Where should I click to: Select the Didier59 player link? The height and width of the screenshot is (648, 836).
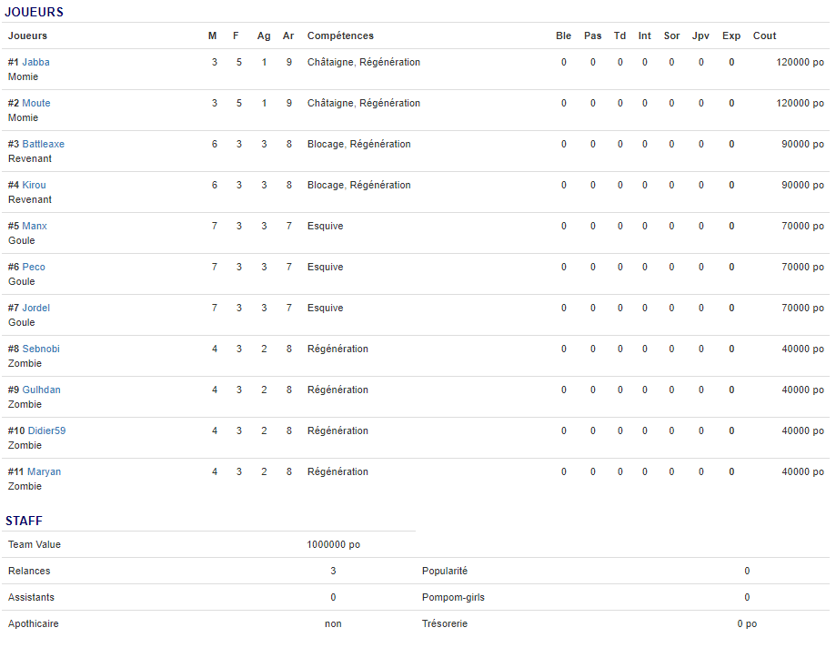click(46, 430)
